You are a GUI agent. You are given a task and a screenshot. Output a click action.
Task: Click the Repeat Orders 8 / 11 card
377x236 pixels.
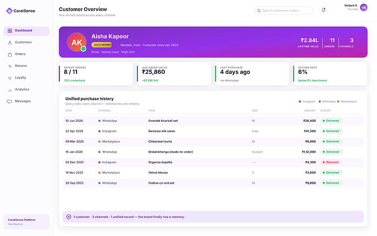coord(96,74)
